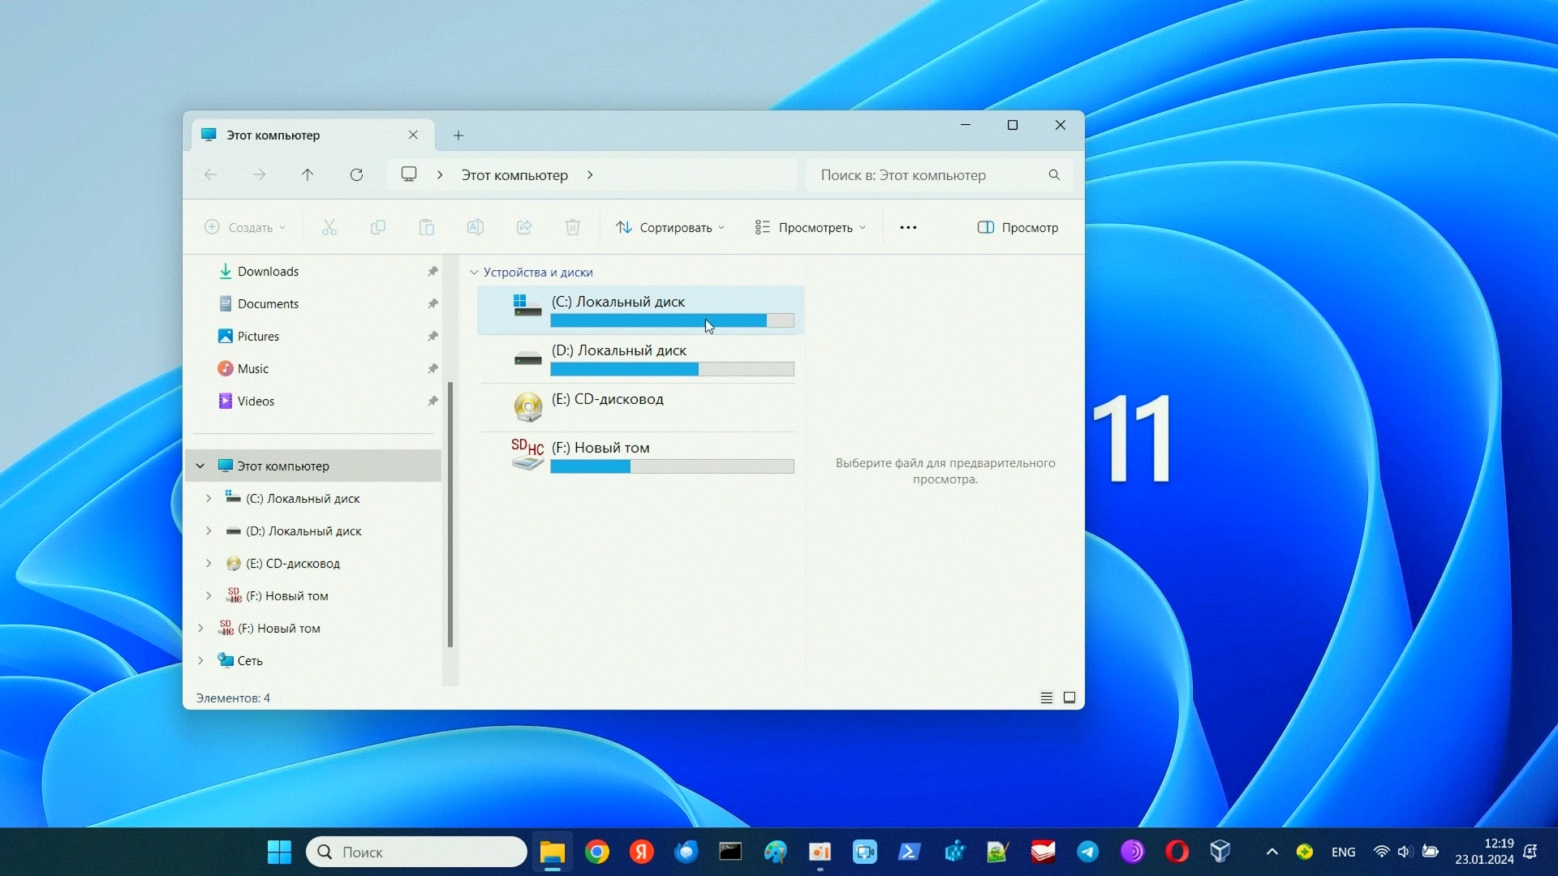This screenshot has height=876, width=1558.
Task: Select the Cut icon on the toolbar
Action: [x=328, y=227]
